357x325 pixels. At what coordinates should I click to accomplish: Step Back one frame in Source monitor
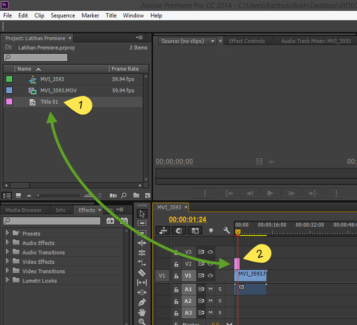(x=250, y=193)
